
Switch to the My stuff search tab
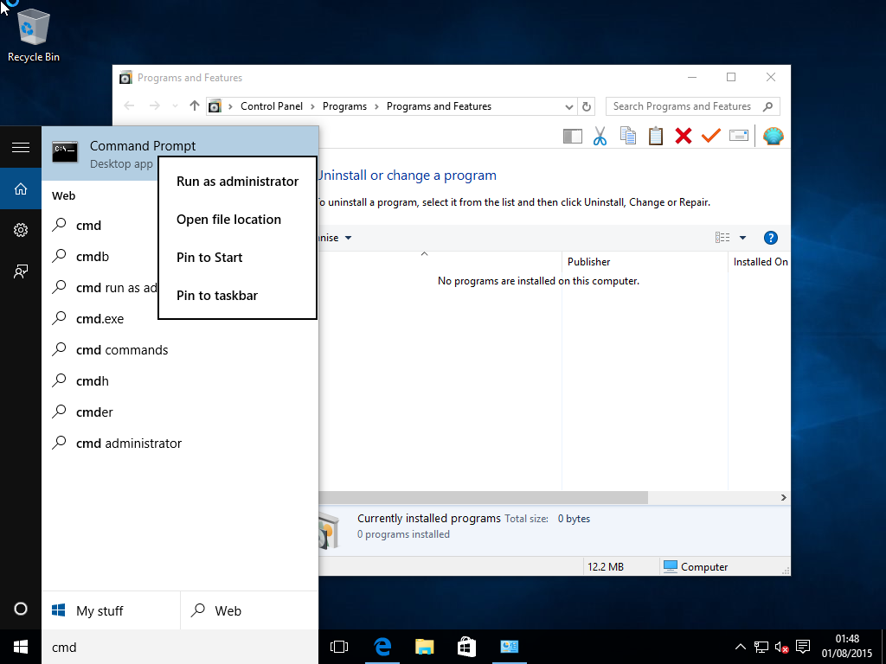click(111, 610)
